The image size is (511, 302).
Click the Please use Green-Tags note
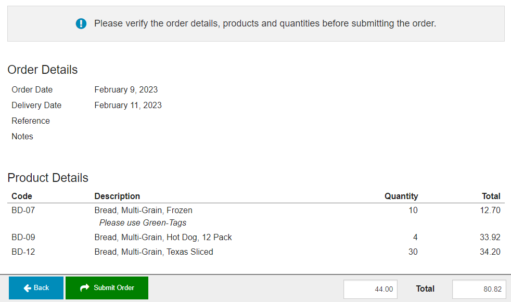[143, 223]
